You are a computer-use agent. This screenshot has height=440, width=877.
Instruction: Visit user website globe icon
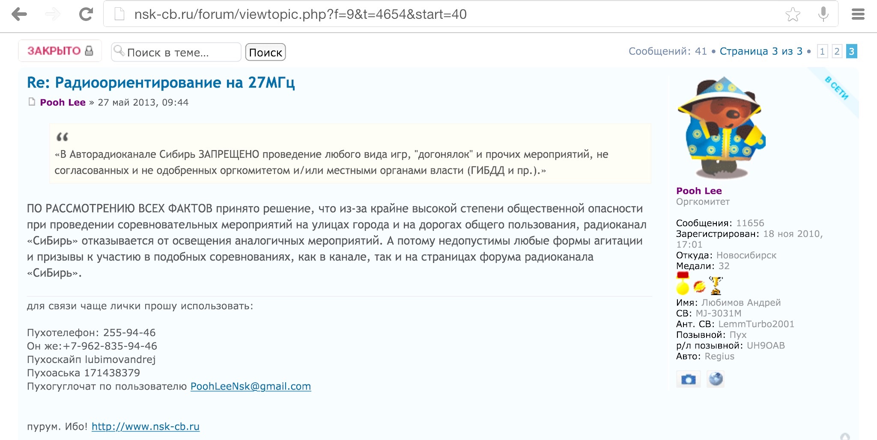click(716, 379)
